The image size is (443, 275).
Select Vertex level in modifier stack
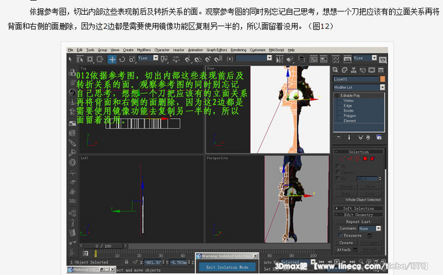(348, 100)
